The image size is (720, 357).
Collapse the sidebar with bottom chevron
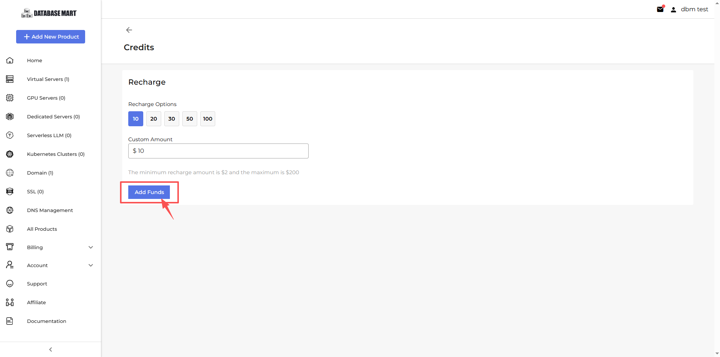[51, 350]
